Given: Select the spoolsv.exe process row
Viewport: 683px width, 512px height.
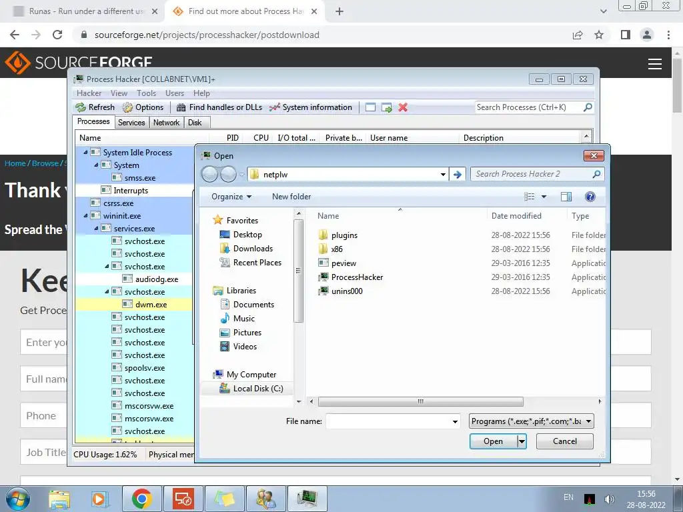Looking at the screenshot, I should [x=134, y=368].
